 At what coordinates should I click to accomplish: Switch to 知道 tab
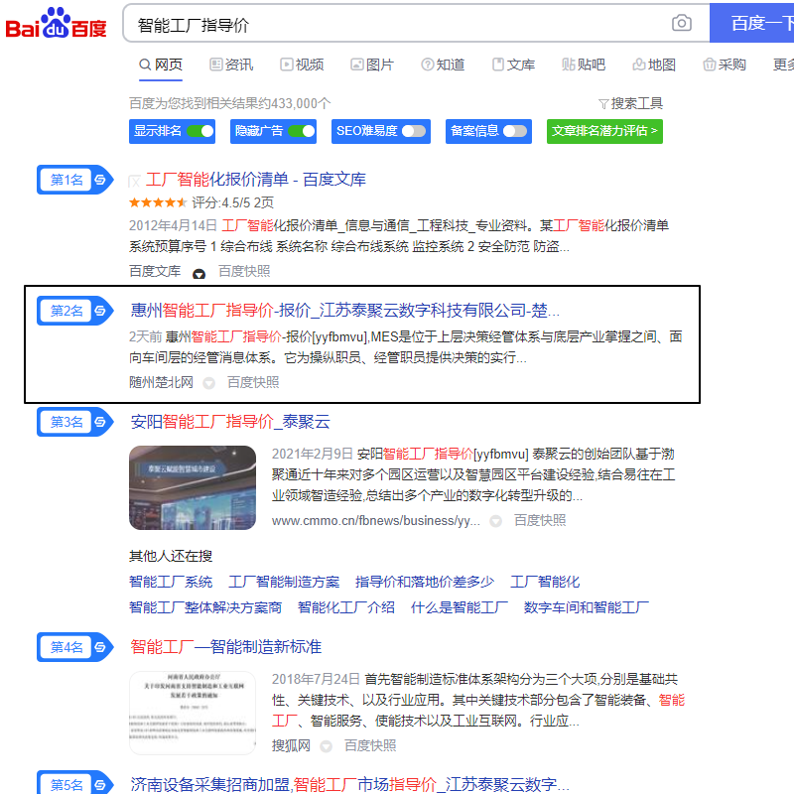pyautogui.click(x=443, y=65)
